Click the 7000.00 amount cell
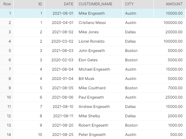The height and width of the screenshot is (139, 186). tap(170, 88)
